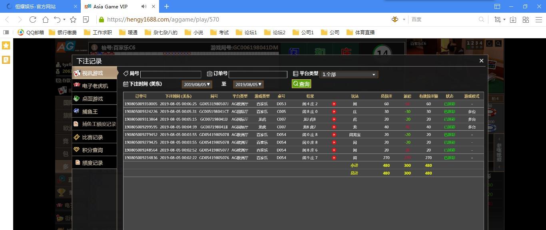
Task: Click the 局号 input field
Action: (x=171, y=75)
